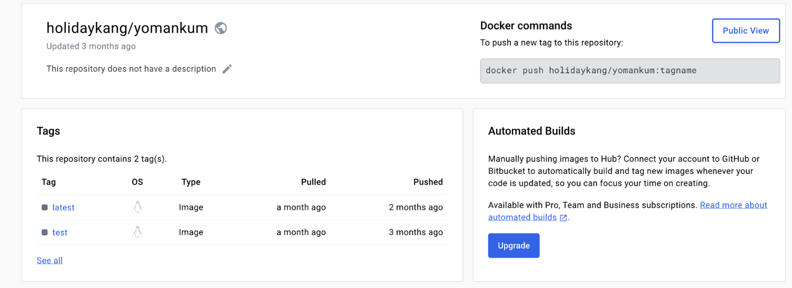This screenshot has height=288, width=792.
Task: Click the status square beside latest tag
Action: coord(44,208)
